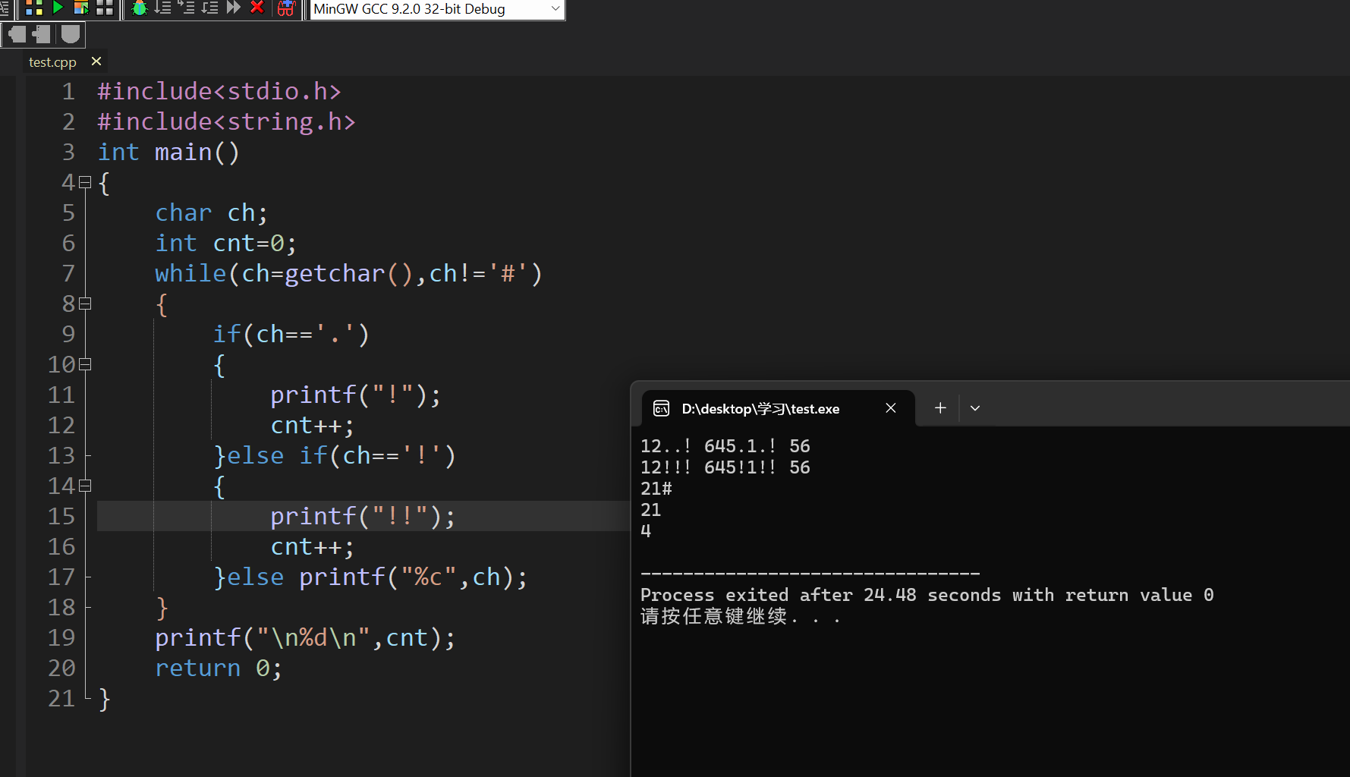
Task: Click the else printf("%c",ch); line
Action: 370,577
